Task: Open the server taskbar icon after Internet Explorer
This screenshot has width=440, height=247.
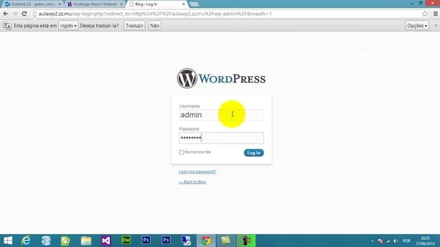Action: (x=46, y=241)
